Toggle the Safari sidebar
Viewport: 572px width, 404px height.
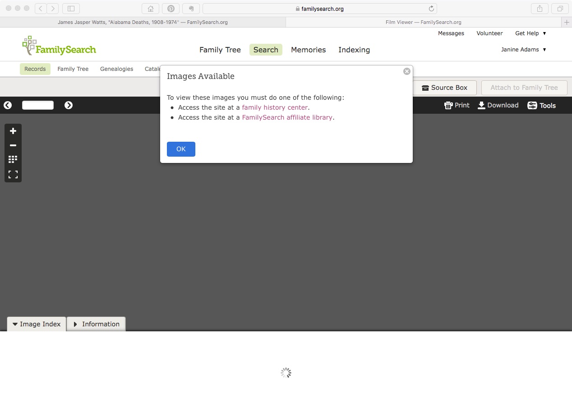(71, 8)
